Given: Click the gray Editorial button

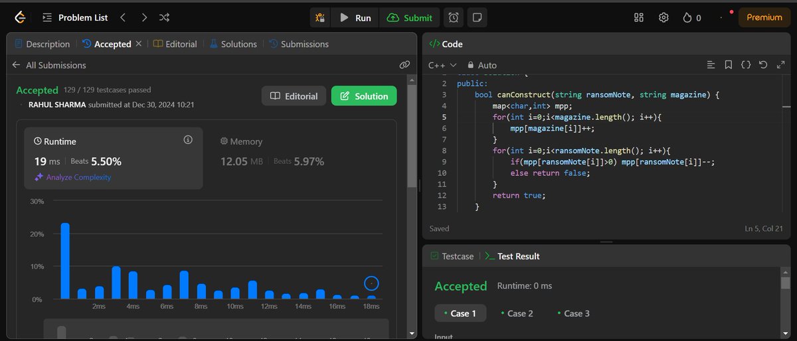Looking at the screenshot, I should click(x=294, y=96).
